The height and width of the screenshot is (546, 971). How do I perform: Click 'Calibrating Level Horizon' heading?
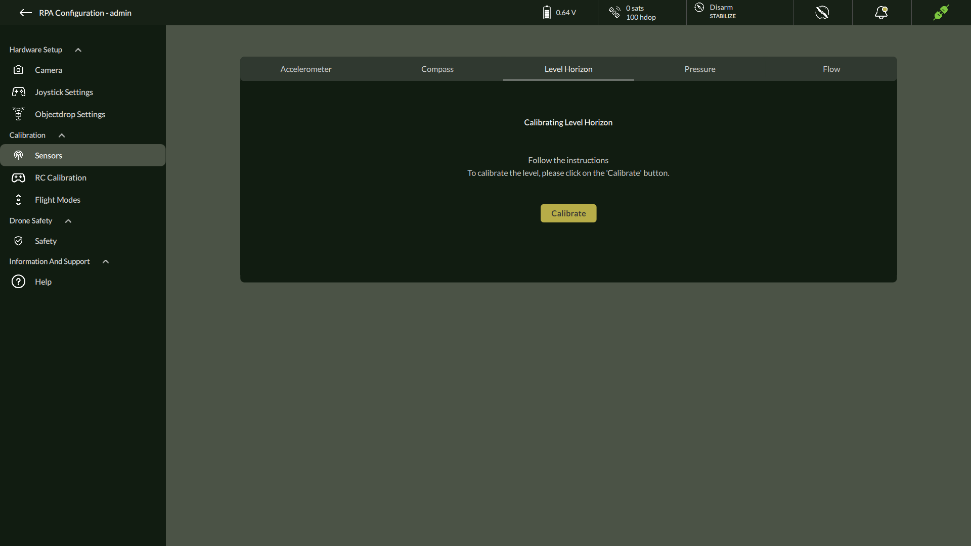(x=568, y=122)
